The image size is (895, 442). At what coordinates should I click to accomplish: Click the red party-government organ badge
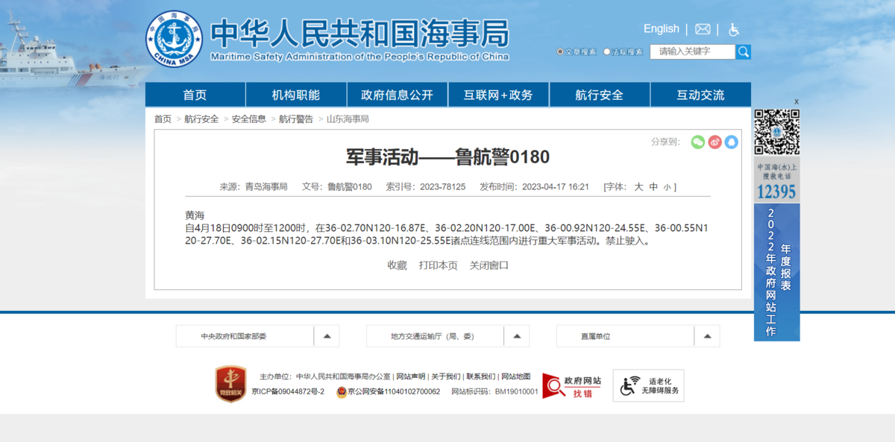click(x=230, y=384)
